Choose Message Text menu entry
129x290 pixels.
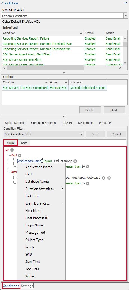tap(41, 233)
